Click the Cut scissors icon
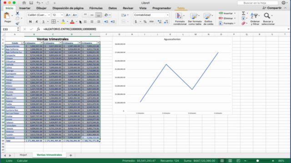Image resolution: width=291 pixels, height=163 pixels. [17, 13]
